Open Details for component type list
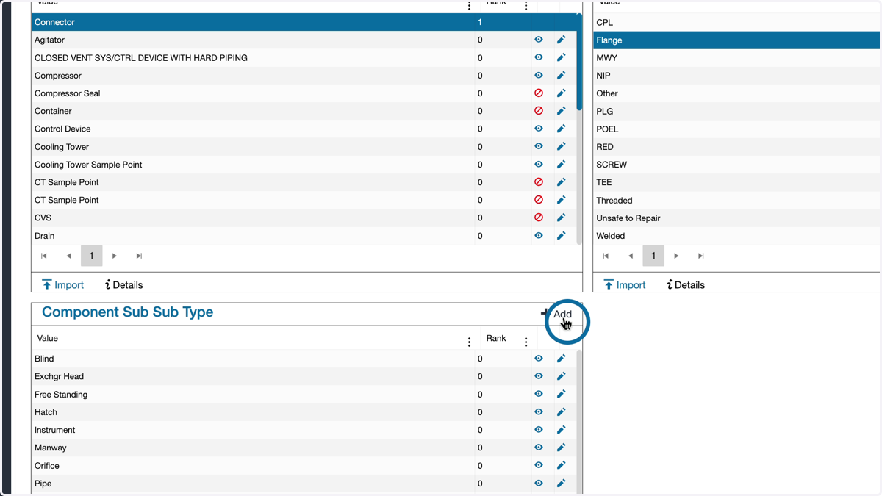The image size is (882, 496). [x=123, y=285]
